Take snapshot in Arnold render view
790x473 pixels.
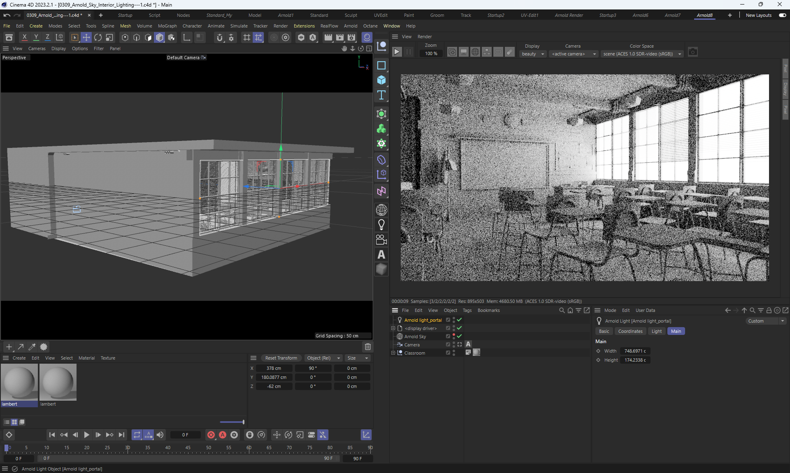[693, 52]
